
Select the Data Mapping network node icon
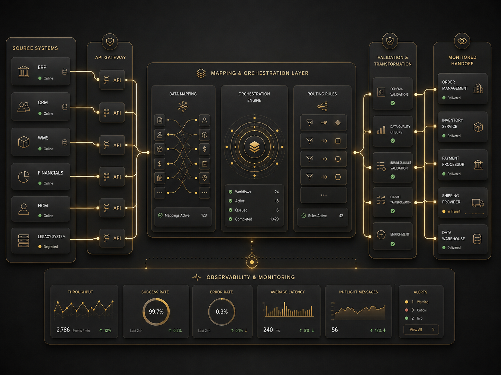click(183, 106)
